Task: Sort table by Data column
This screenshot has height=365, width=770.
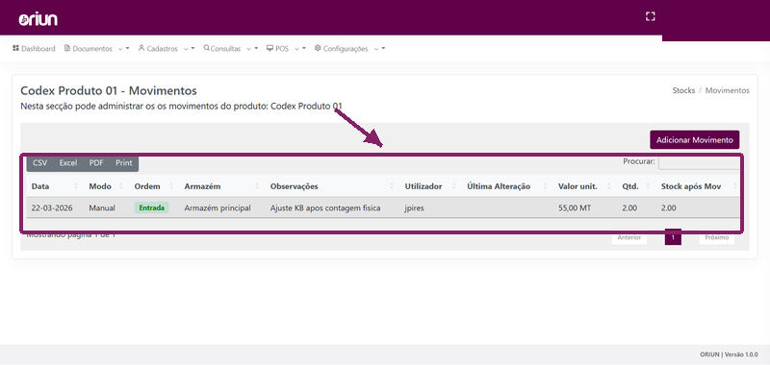Action: 55,186
